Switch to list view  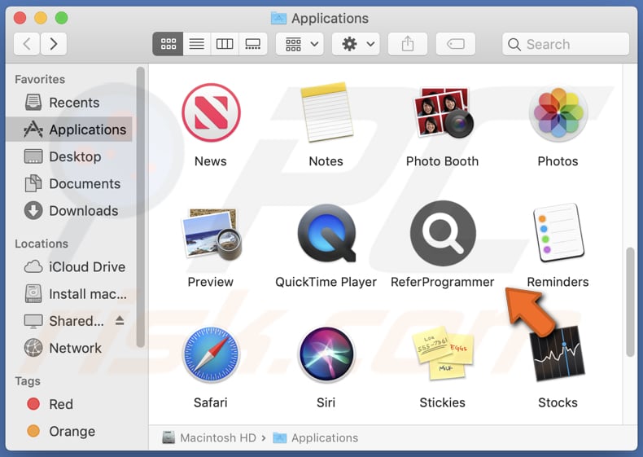tap(197, 44)
